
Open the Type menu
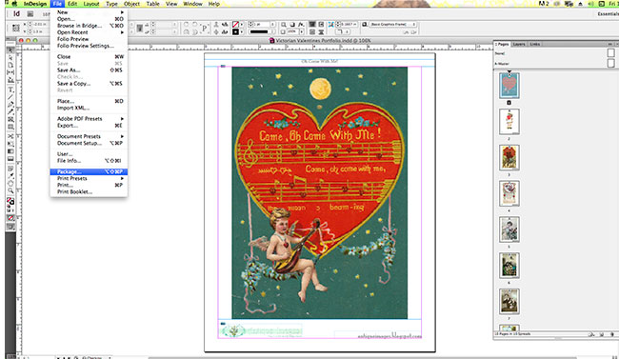(x=111, y=4)
